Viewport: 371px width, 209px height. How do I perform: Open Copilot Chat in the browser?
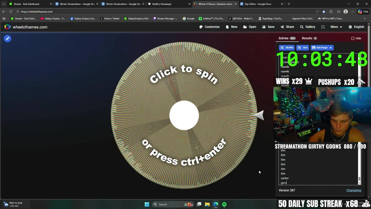(363, 12)
